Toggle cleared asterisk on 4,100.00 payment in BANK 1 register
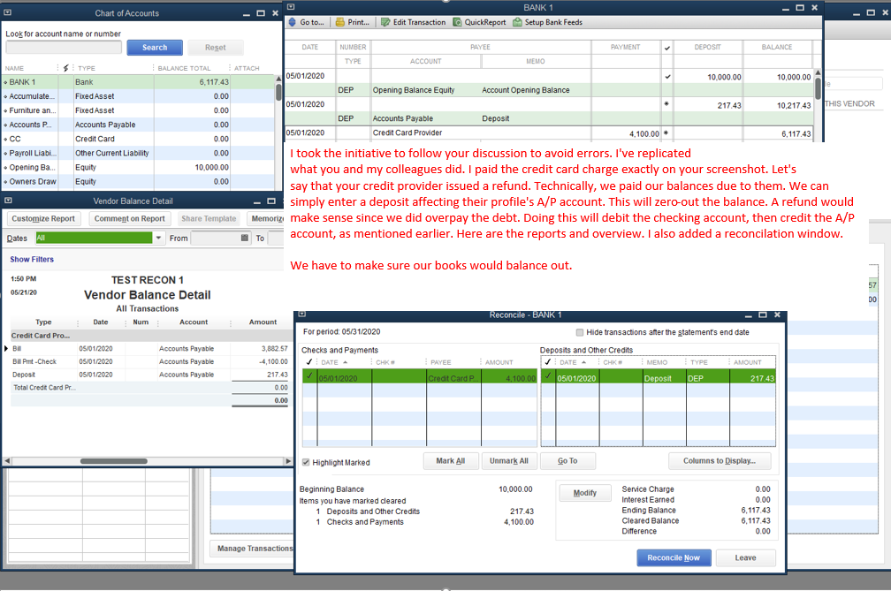 [666, 133]
